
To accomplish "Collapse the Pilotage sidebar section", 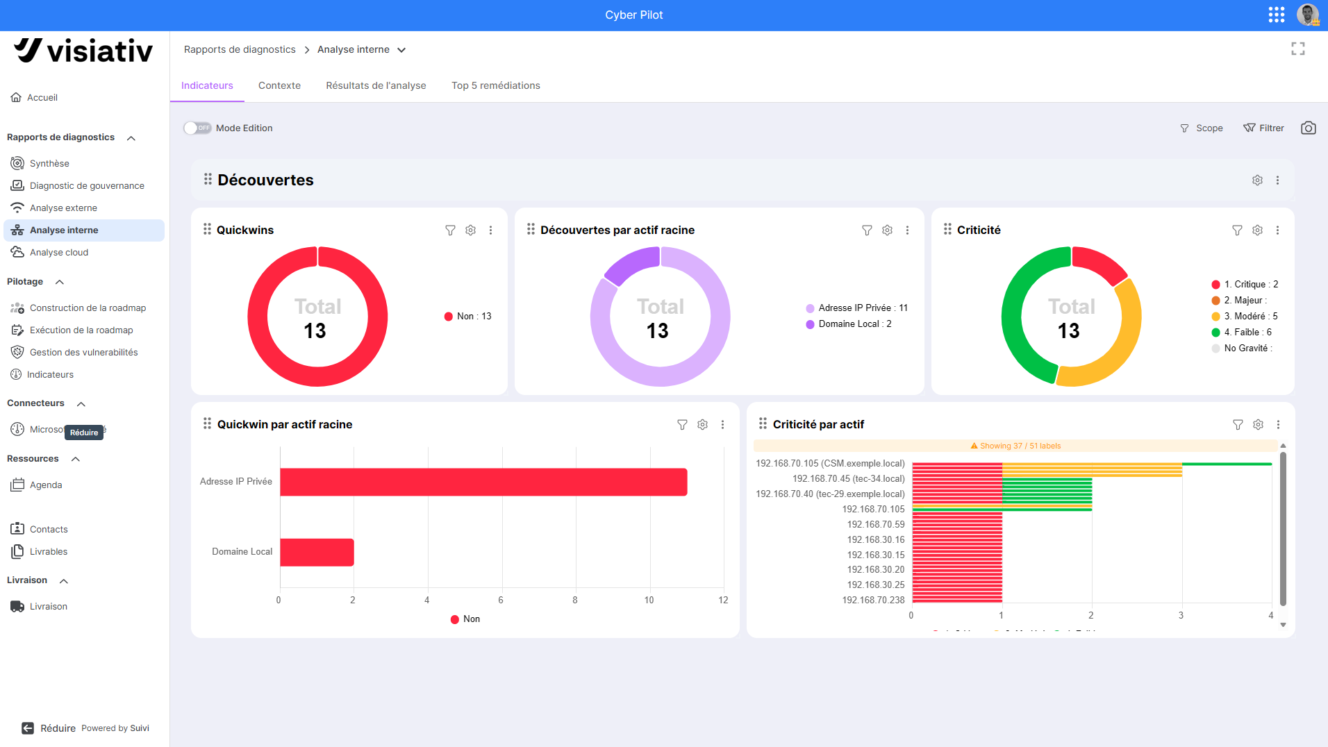I will (x=60, y=282).
